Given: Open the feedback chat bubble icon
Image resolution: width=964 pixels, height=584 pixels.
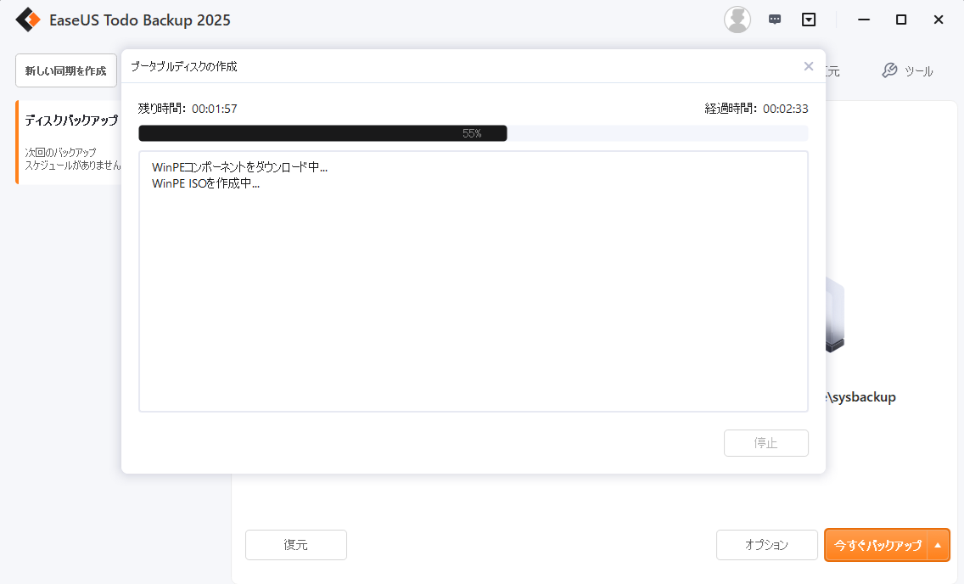Looking at the screenshot, I should pos(775,20).
